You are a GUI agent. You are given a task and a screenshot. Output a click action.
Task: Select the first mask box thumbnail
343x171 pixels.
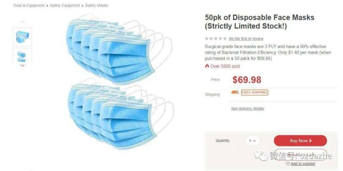22,37
